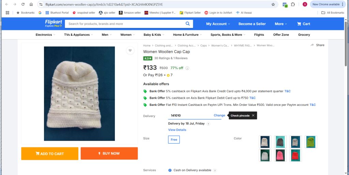Click delivery date help question icon
Viewport: 349px width, 175px height.
coord(208,124)
